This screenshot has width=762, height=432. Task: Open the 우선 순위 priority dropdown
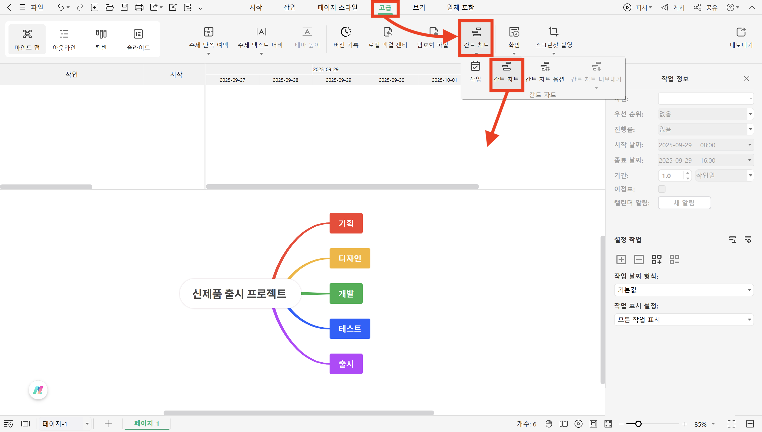(x=706, y=114)
